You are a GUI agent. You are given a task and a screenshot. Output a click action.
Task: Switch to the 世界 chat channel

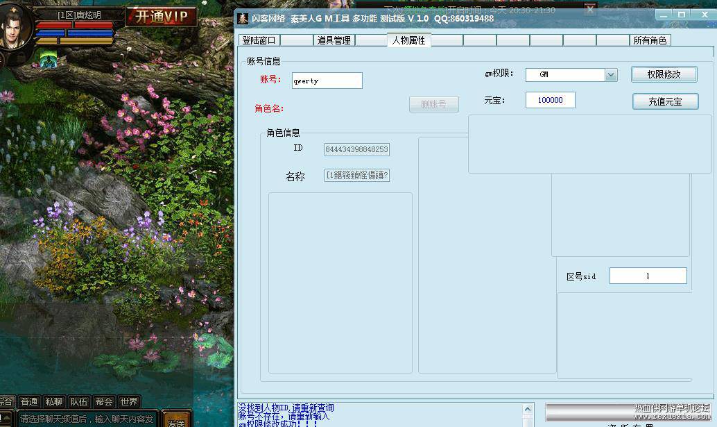pos(128,401)
